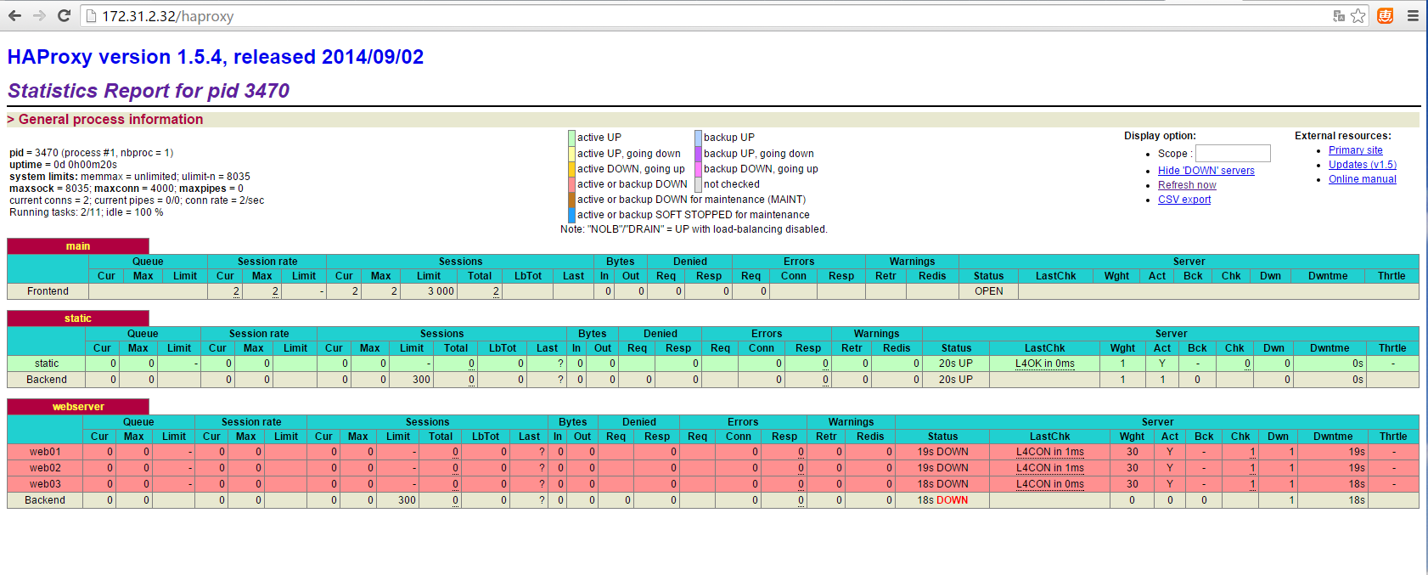Click web01's '19s DOWN' status cell

pos(942,452)
